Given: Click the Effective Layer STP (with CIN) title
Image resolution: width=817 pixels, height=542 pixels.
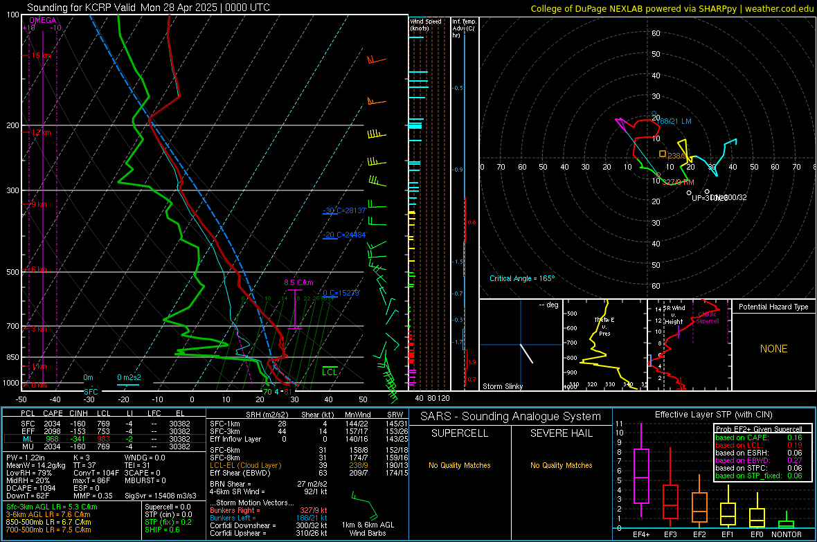Looking at the screenshot, I should click(714, 415).
